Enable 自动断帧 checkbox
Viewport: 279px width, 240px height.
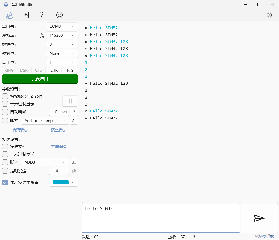[5, 112]
